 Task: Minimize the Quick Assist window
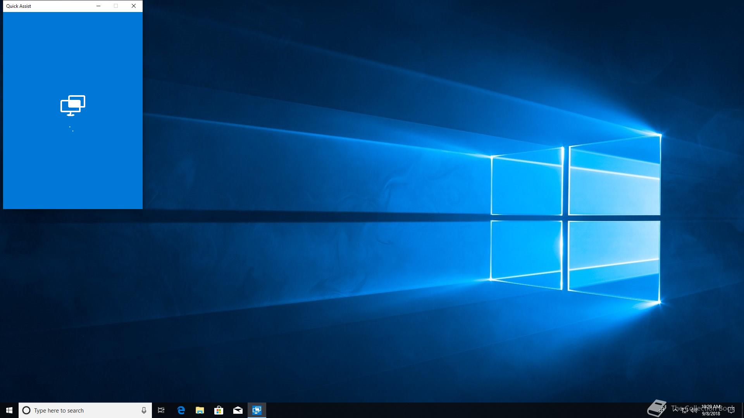point(98,6)
